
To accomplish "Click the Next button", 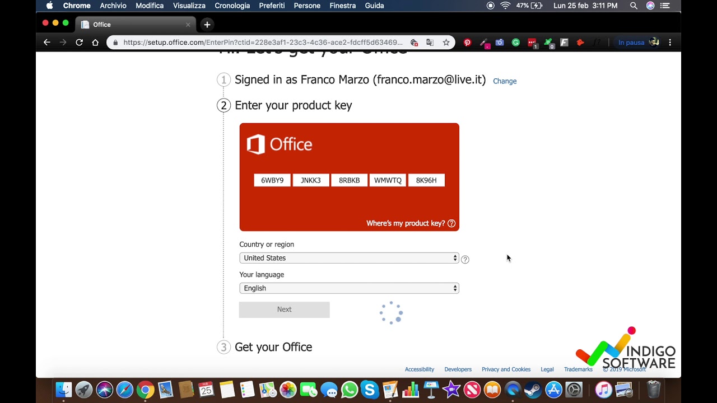I will point(285,310).
